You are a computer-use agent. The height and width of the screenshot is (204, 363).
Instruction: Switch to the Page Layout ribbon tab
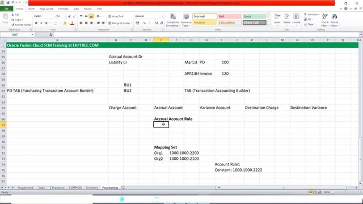47,9
